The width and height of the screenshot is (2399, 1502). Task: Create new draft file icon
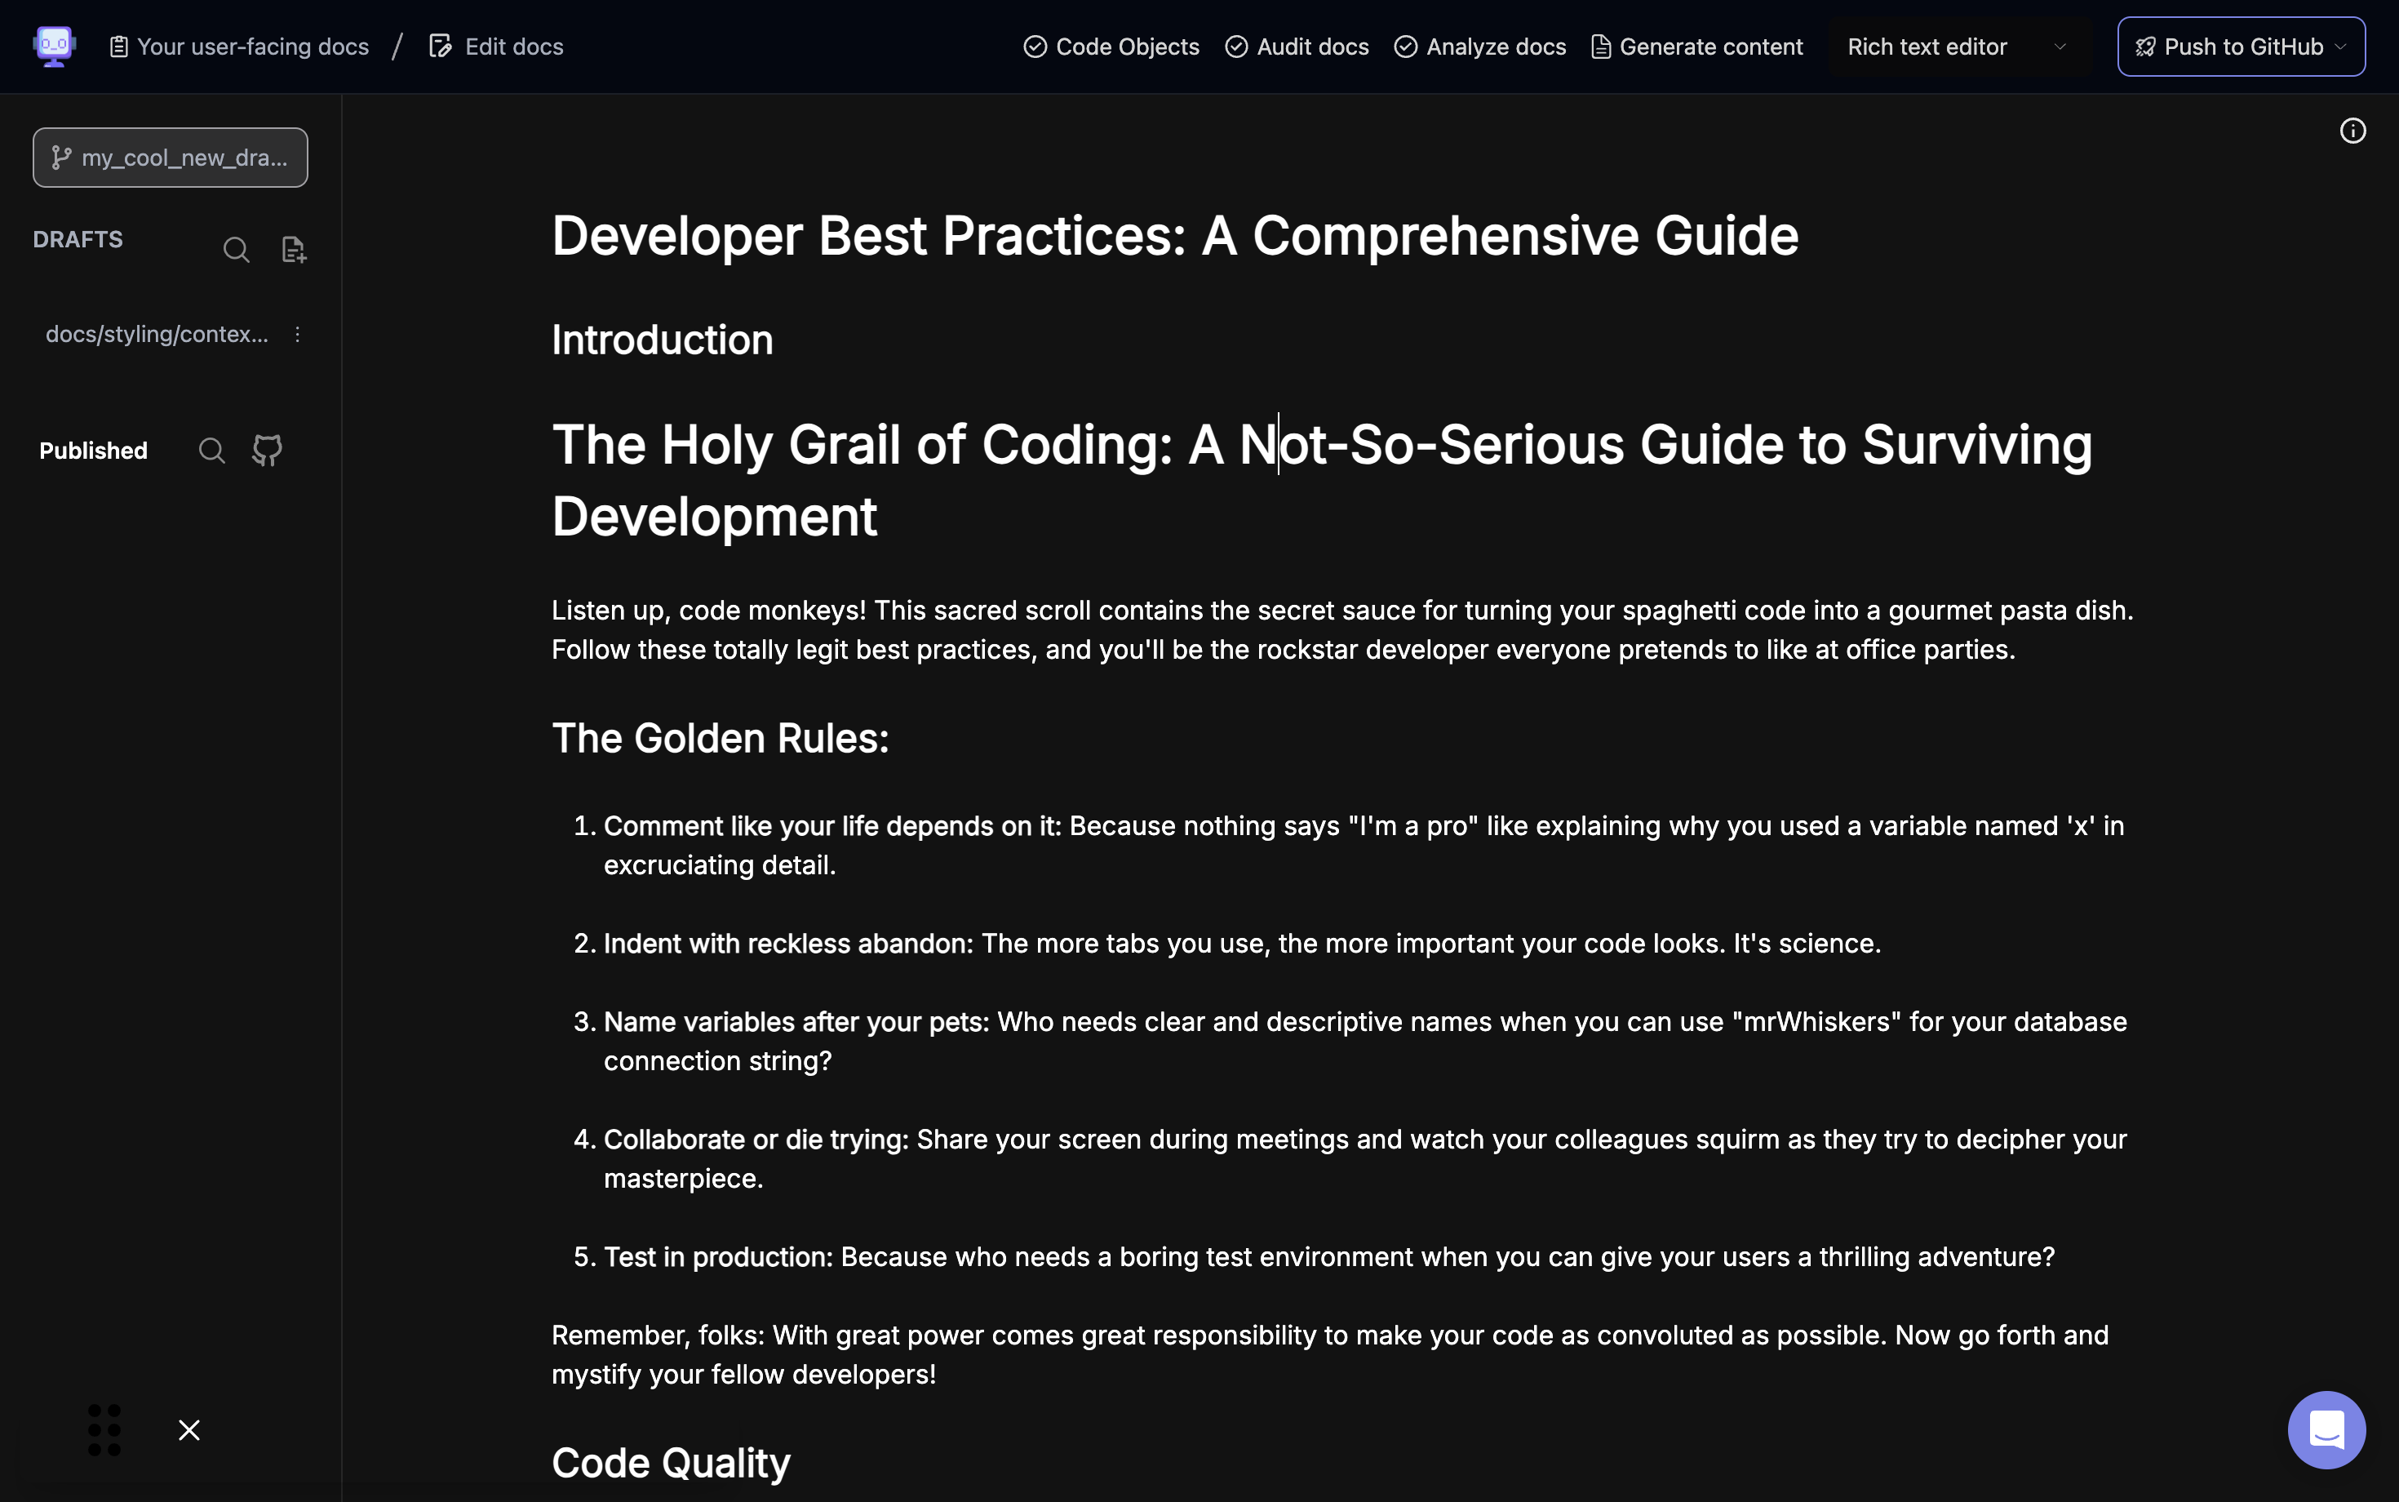click(294, 249)
